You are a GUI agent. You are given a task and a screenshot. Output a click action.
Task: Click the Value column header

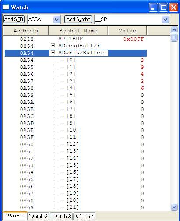[x=127, y=31]
